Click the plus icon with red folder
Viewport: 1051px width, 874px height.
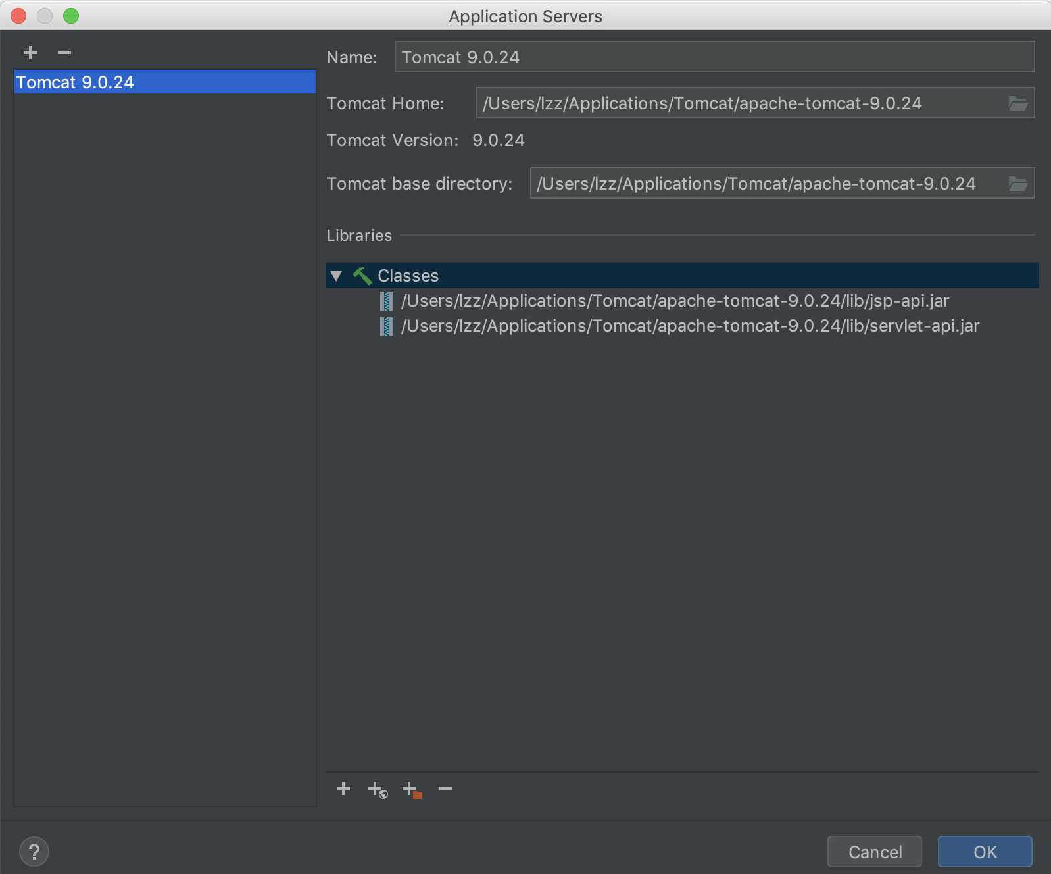point(412,790)
